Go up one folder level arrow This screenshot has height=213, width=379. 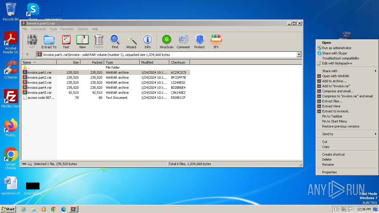[x=27, y=54]
